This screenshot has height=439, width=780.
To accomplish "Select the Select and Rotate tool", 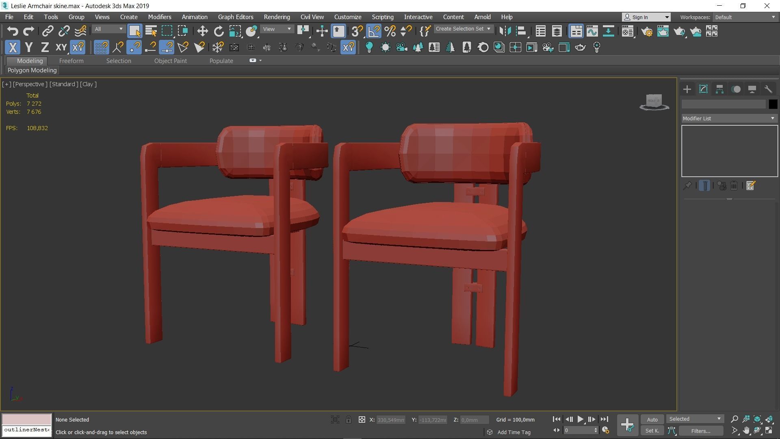I will click(x=219, y=31).
